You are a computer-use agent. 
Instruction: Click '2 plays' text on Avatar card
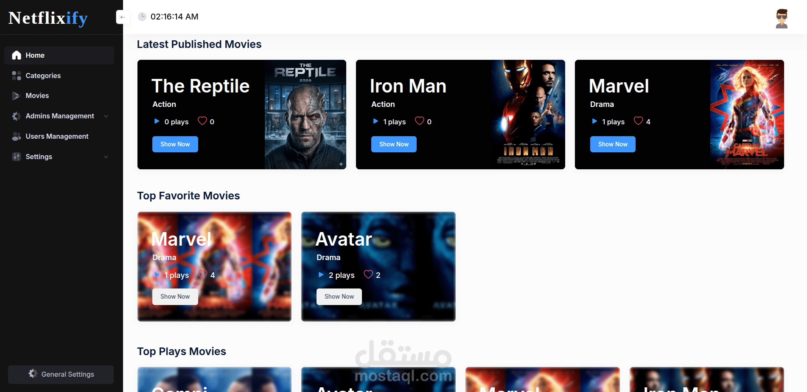[x=342, y=275]
